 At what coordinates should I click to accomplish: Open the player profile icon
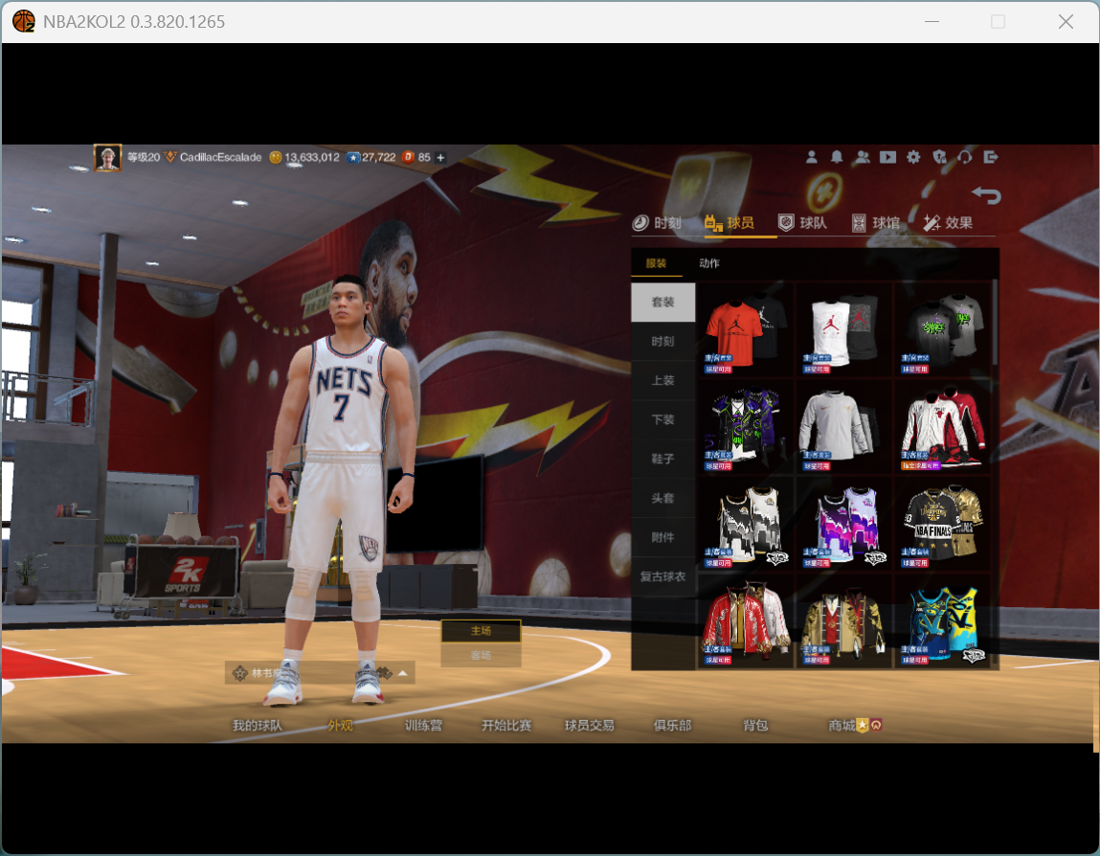[x=812, y=157]
